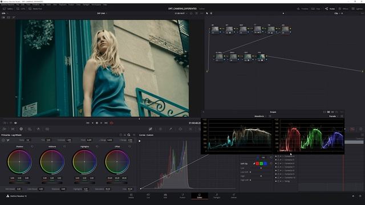
Task: Click the Offset master wheel slider
Action: coord(117,183)
